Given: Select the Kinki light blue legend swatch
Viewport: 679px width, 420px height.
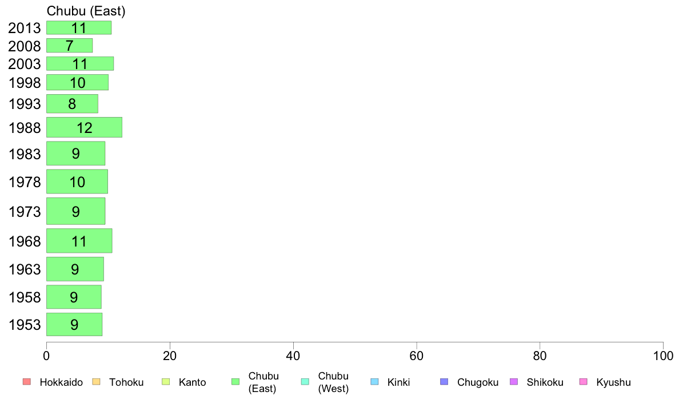Looking at the screenshot, I should (x=374, y=382).
